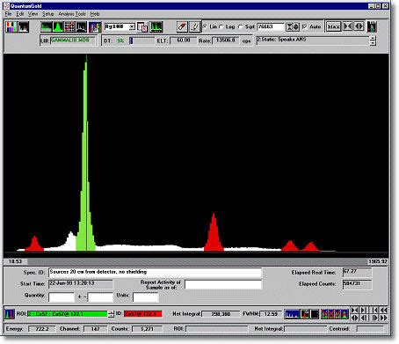Click the diamond-shaped scale icon before Auto
The image size is (399, 344).
point(296,27)
